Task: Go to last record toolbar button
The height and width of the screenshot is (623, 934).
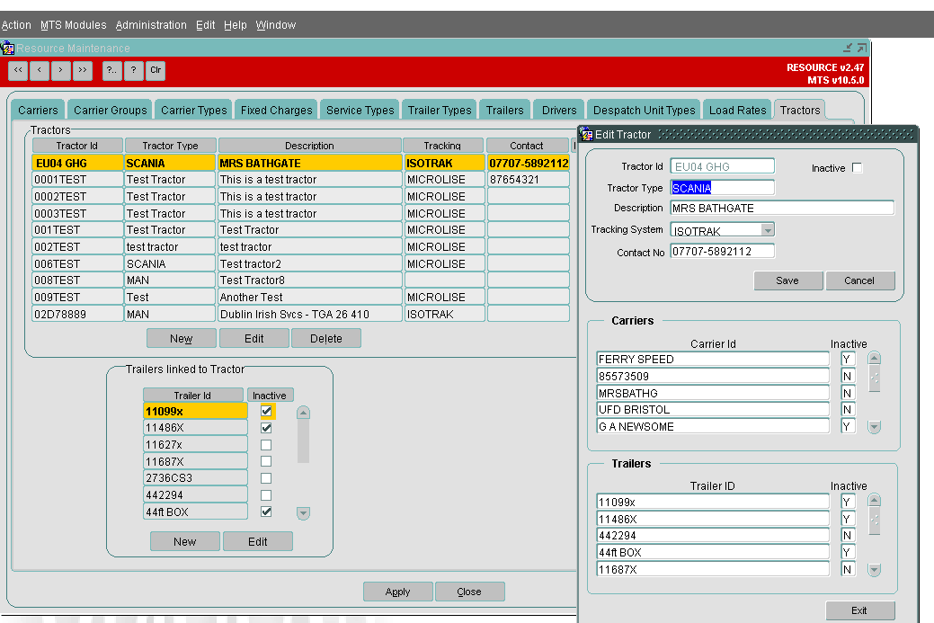Action: pos(82,70)
